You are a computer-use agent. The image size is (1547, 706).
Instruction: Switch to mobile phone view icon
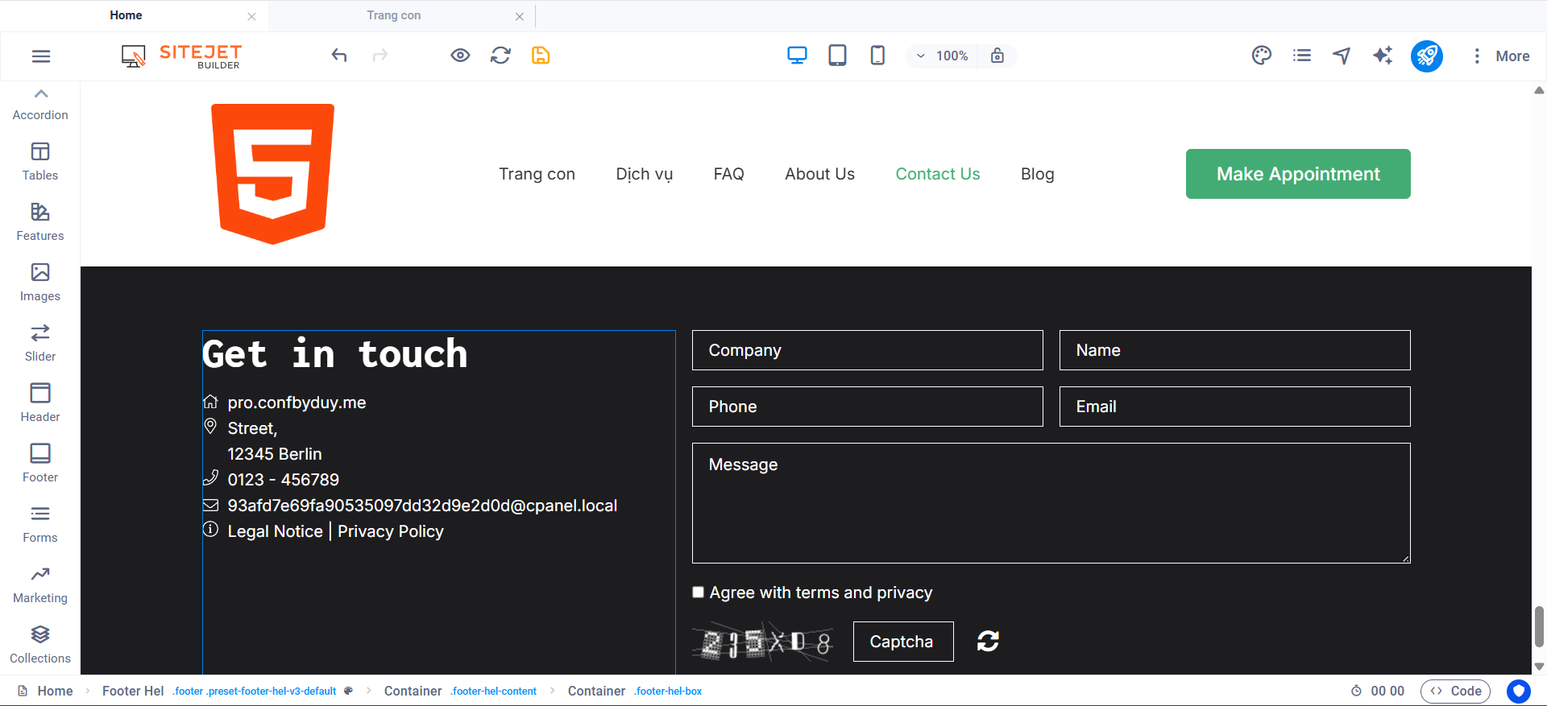click(877, 56)
